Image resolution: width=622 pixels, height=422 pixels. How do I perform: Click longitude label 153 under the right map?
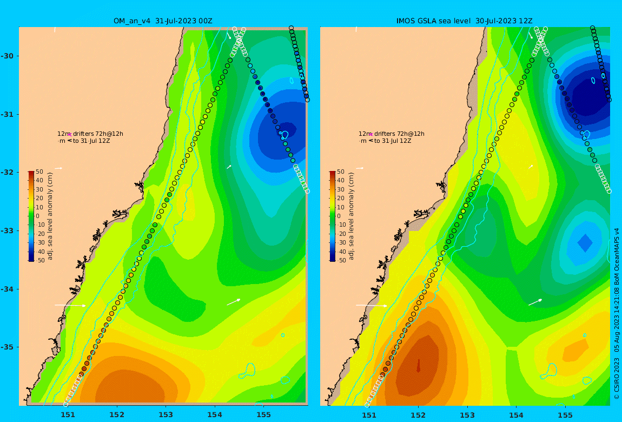click(x=467, y=415)
